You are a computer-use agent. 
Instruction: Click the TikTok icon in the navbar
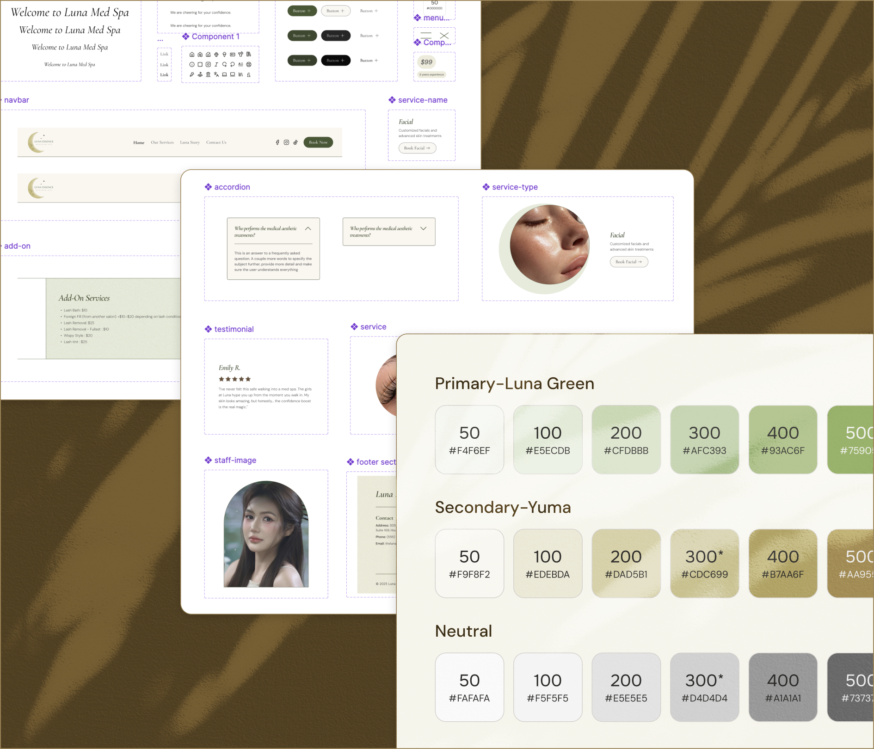click(295, 142)
